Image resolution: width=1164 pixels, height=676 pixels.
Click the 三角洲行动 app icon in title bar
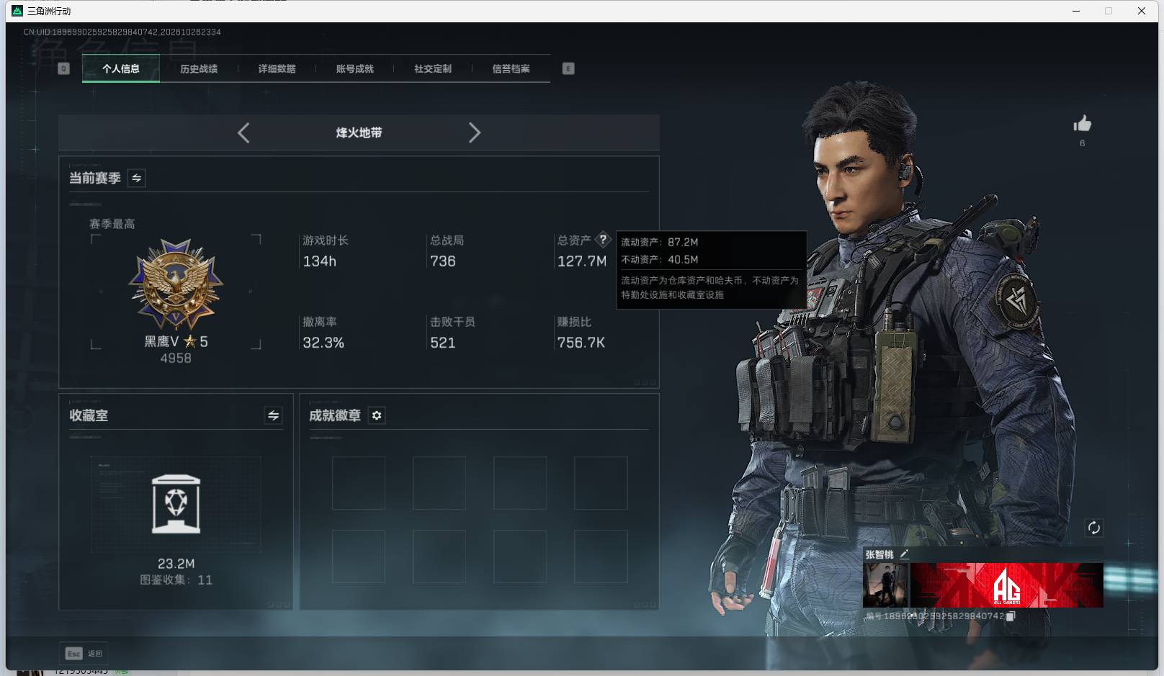tap(17, 11)
